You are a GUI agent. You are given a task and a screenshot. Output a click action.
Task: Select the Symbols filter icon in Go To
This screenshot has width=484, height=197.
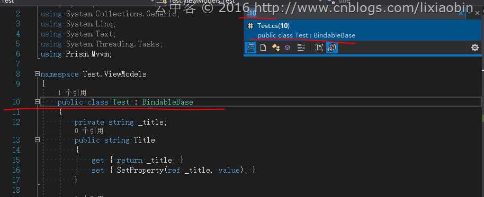[x=301, y=48]
